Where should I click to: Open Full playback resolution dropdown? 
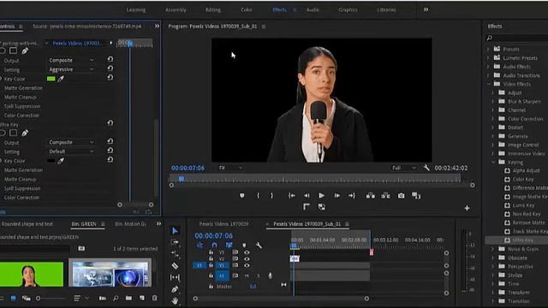(403, 168)
